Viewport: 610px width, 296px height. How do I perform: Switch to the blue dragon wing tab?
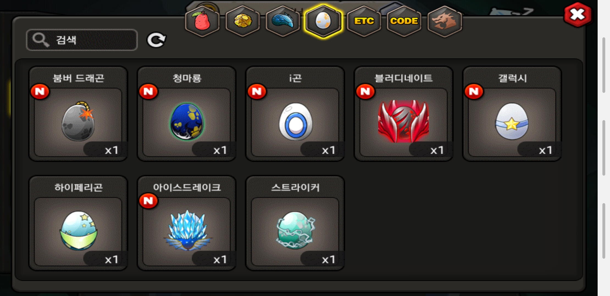[283, 21]
